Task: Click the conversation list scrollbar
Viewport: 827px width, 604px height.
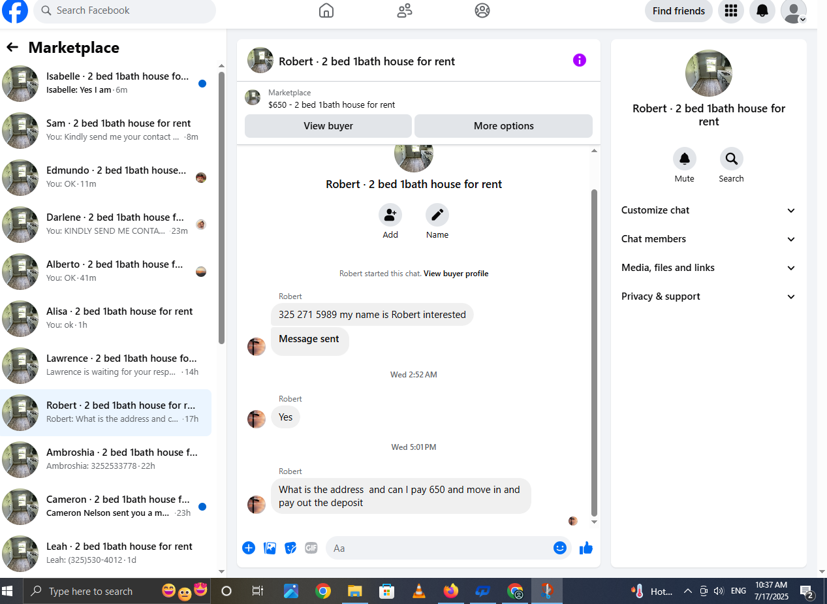Action: click(221, 208)
